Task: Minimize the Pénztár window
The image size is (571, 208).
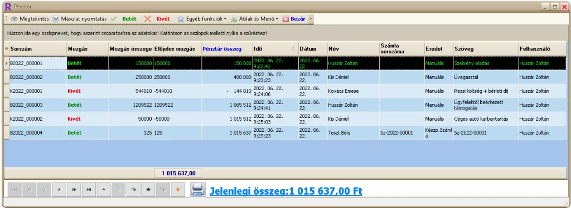Action: (546, 7)
